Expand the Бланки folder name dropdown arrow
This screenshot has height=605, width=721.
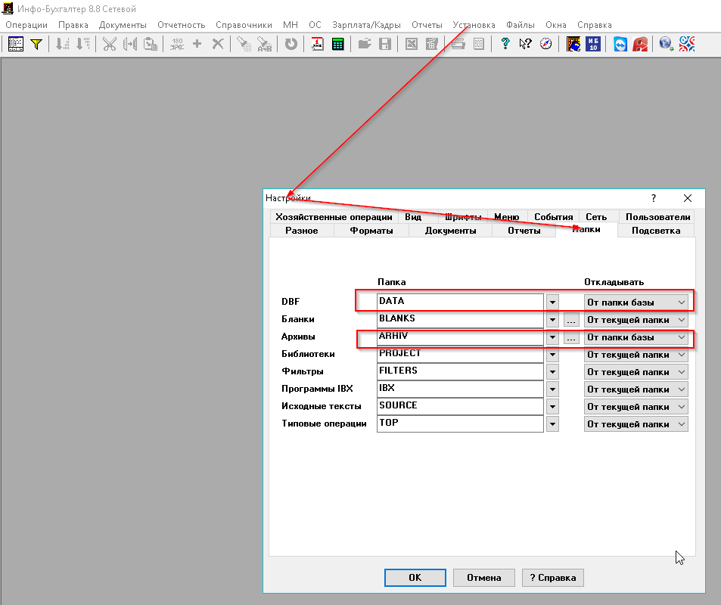(x=553, y=320)
